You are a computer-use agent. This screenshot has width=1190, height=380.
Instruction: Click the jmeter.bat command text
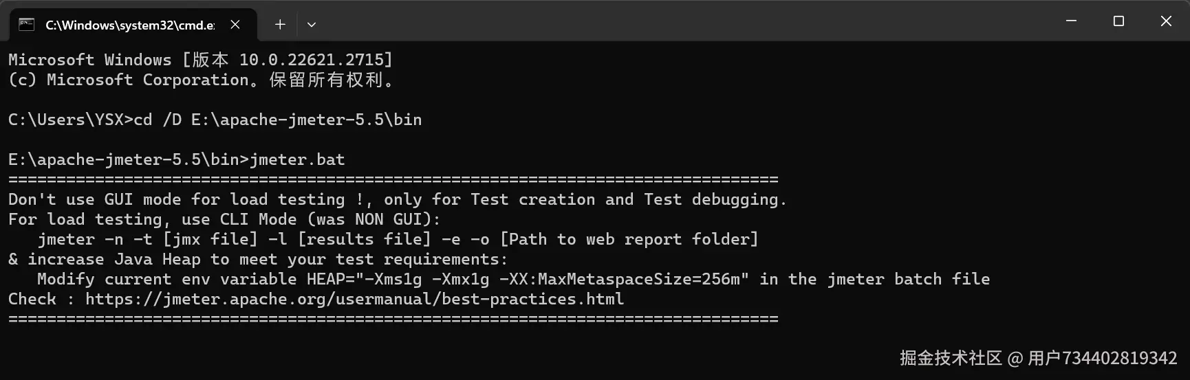(x=297, y=159)
